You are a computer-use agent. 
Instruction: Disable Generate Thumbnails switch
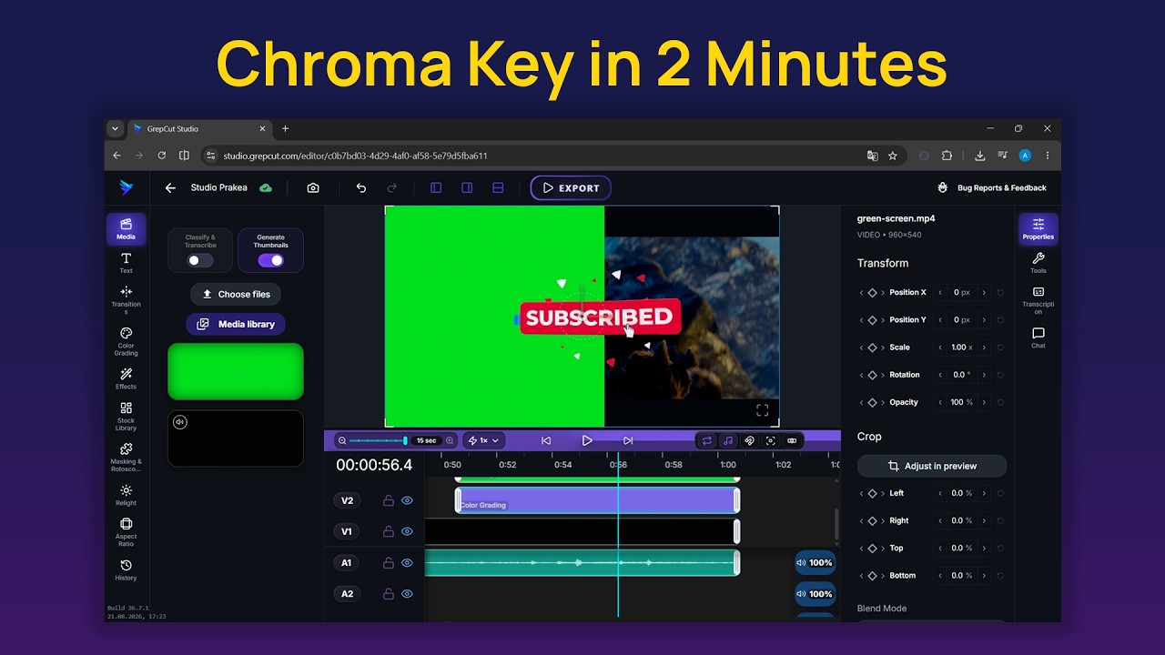tap(270, 260)
